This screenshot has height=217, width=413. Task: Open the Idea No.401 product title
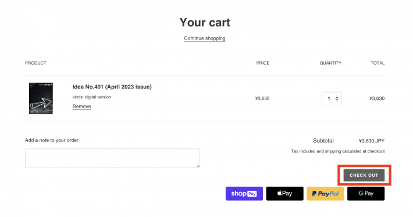pyautogui.click(x=112, y=87)
